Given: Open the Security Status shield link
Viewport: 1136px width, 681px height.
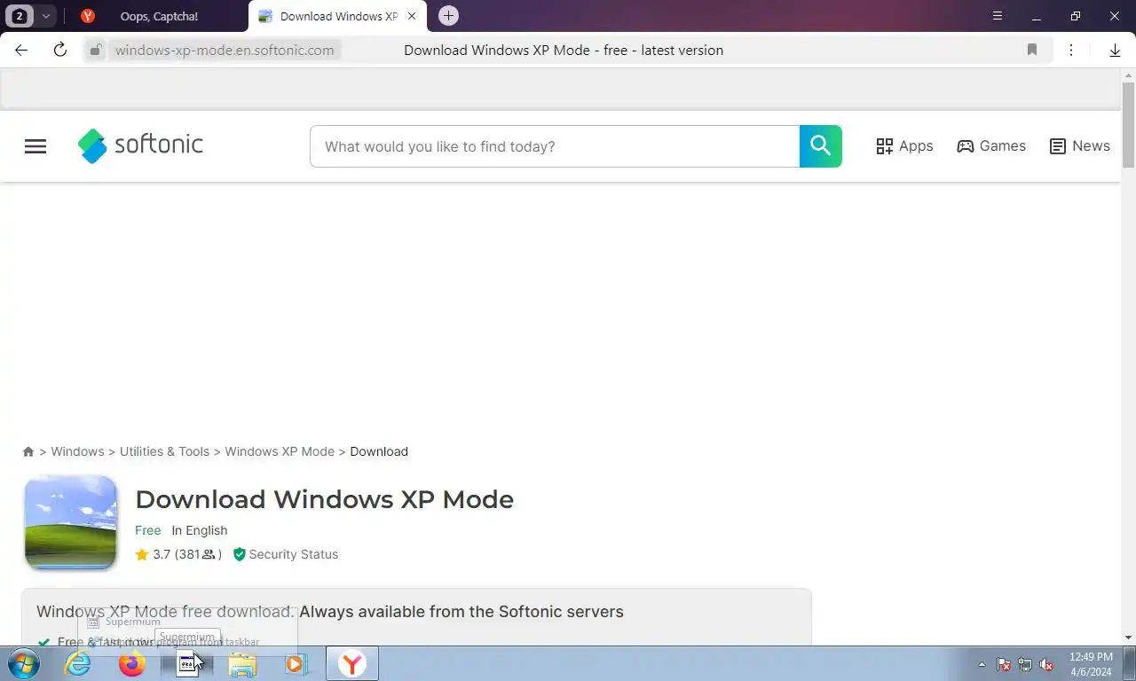Looking at the screenshot, I should coord(286,554).
